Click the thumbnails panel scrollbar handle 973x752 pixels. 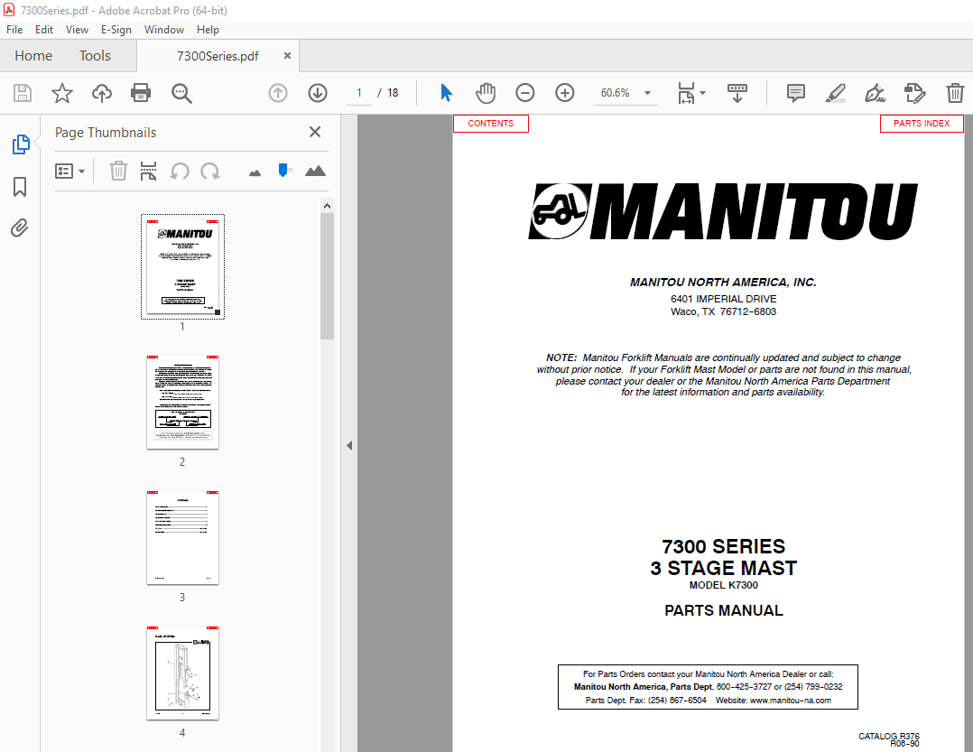pos(327,277)
